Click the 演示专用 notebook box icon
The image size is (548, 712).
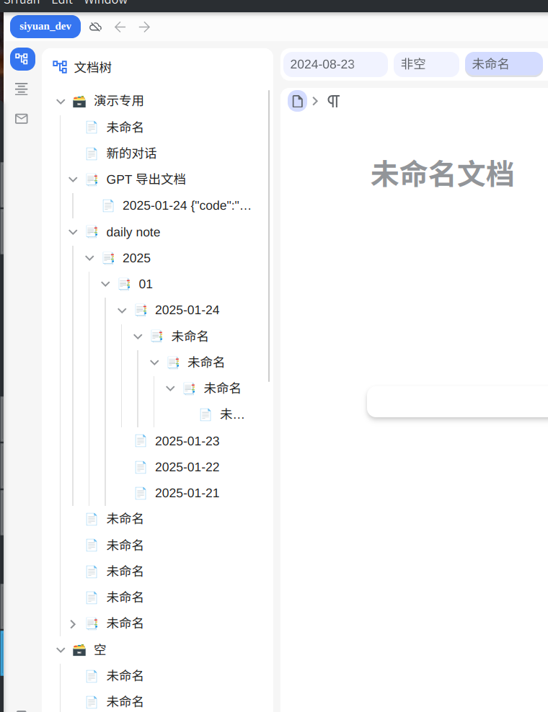point(79,102)
